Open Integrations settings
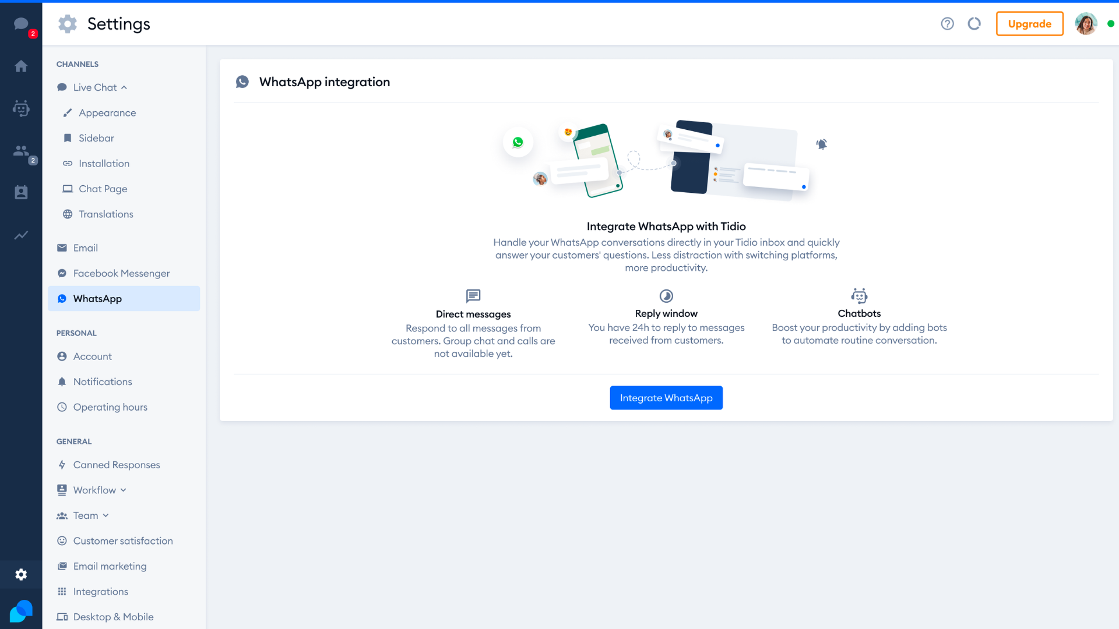The image size is (1119, 629). (100, 592)
